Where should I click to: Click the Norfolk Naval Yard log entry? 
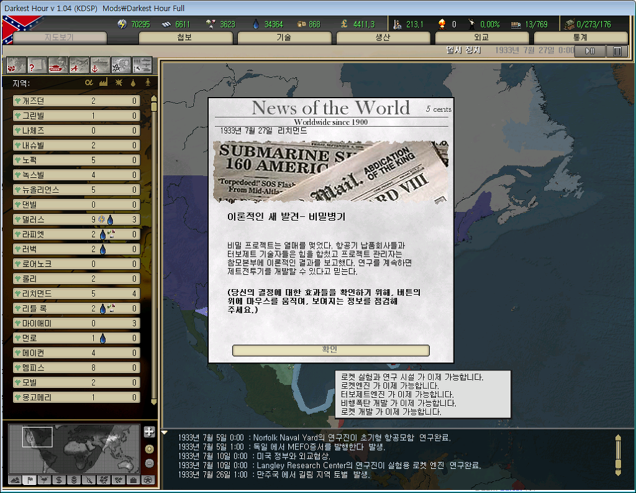point(314,438)
